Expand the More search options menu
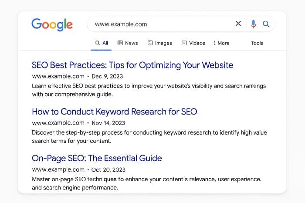The width and height of the screenshot is (305, 203). pyautogui.click(x=224, y=43)
